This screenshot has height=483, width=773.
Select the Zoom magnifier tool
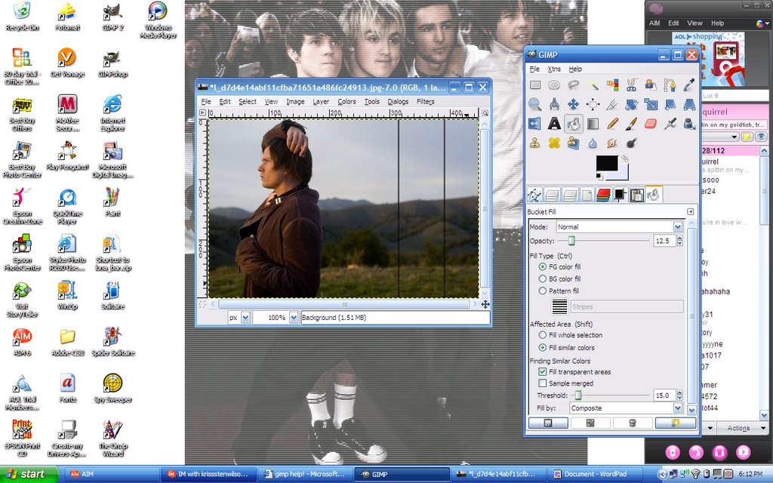535,104
